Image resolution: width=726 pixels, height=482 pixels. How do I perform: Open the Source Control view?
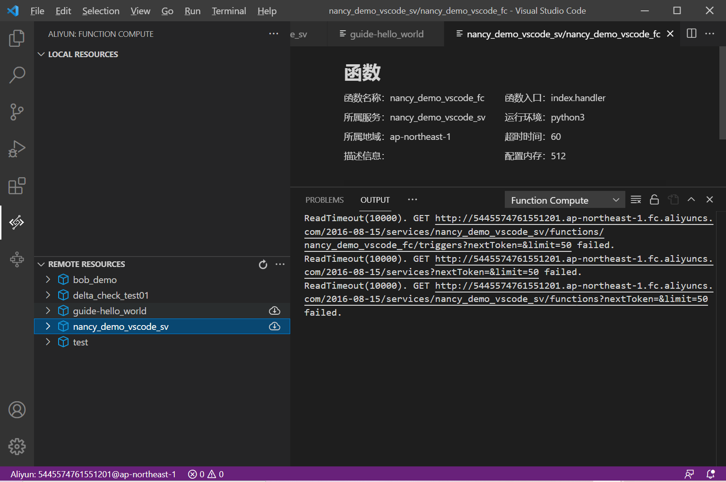click(17, 112)
